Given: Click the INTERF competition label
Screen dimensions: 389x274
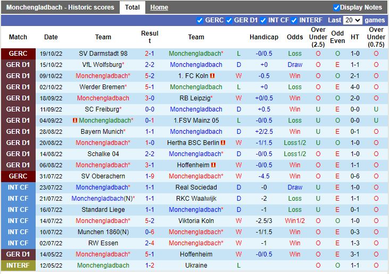Looking at the screenshot, I should (18, 266).
